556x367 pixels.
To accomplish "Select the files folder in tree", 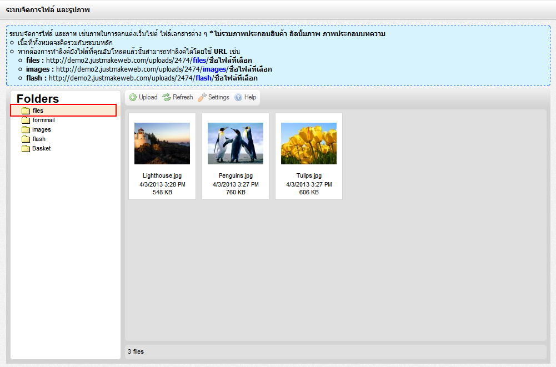I will tap(37, 111).
